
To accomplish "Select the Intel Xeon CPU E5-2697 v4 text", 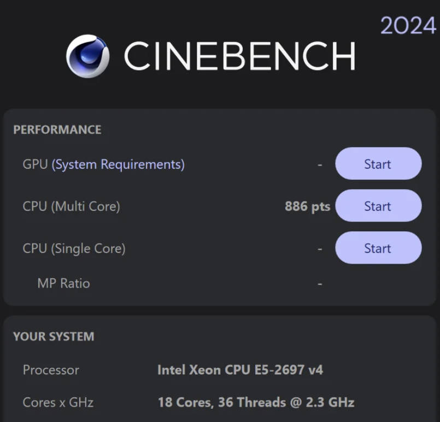I will tap(240, 370).
